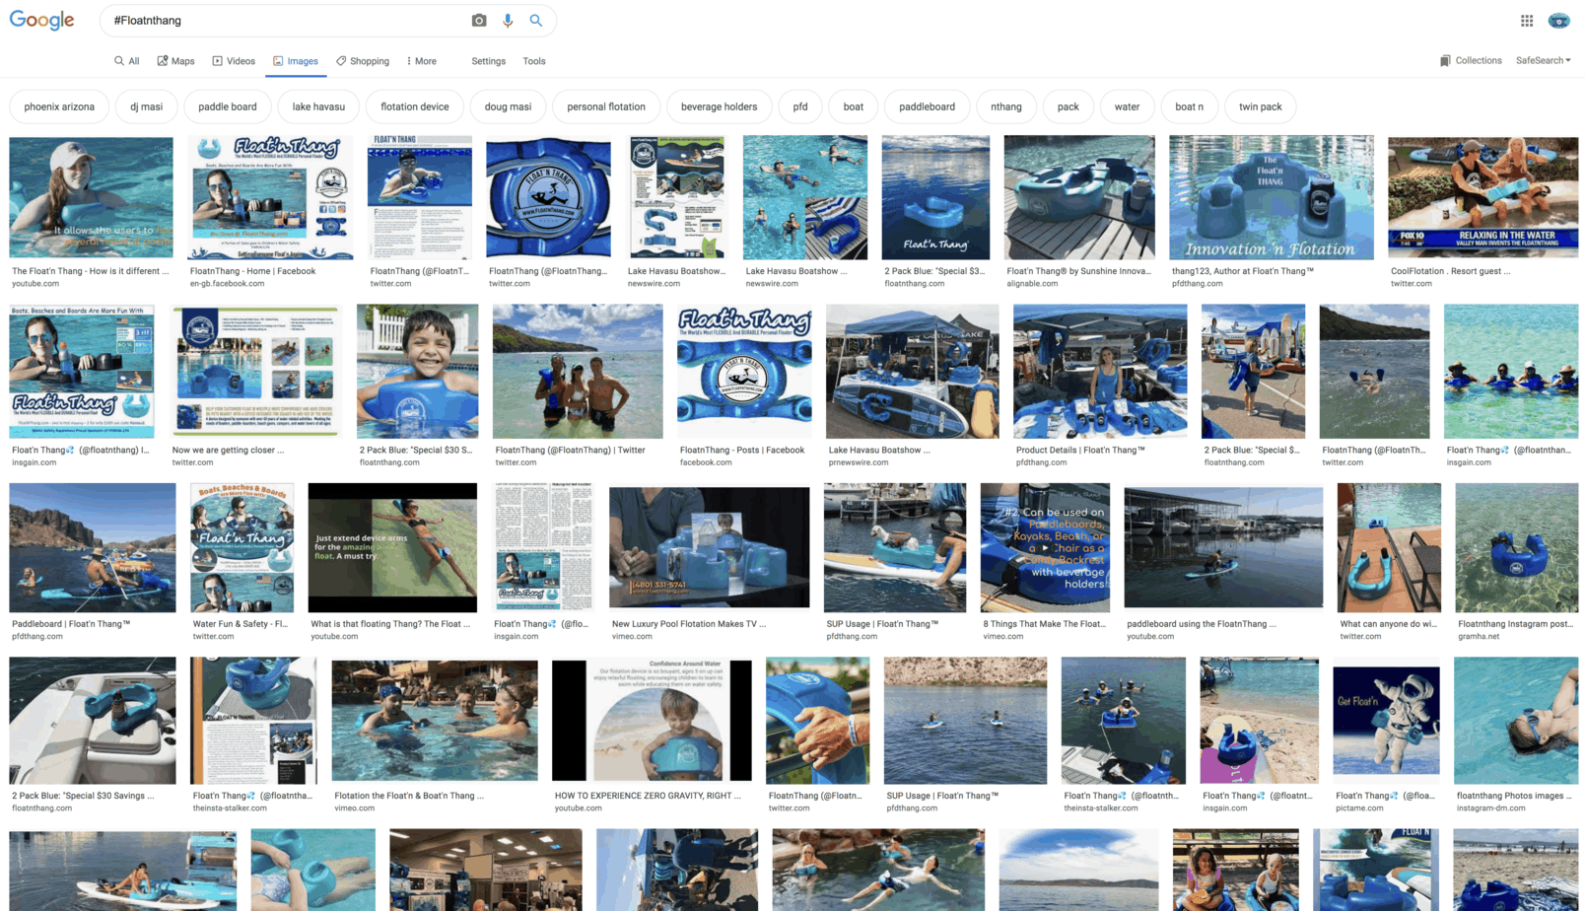This screenshot has height=911, width=1585.
Task: Filter by the 'dj masi' chip
Action: click(147, 106)
